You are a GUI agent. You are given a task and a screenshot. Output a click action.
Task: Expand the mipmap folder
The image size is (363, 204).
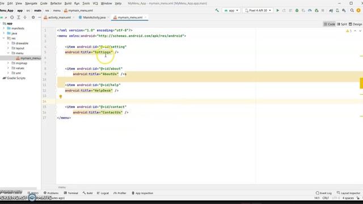[8, 63]
